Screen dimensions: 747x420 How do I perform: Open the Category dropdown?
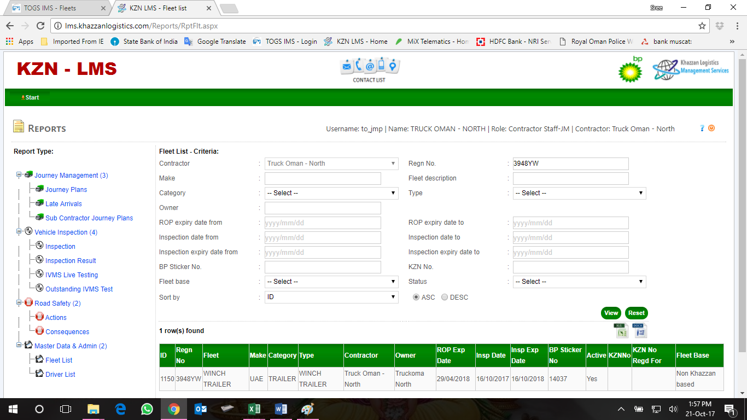(331, 193)
